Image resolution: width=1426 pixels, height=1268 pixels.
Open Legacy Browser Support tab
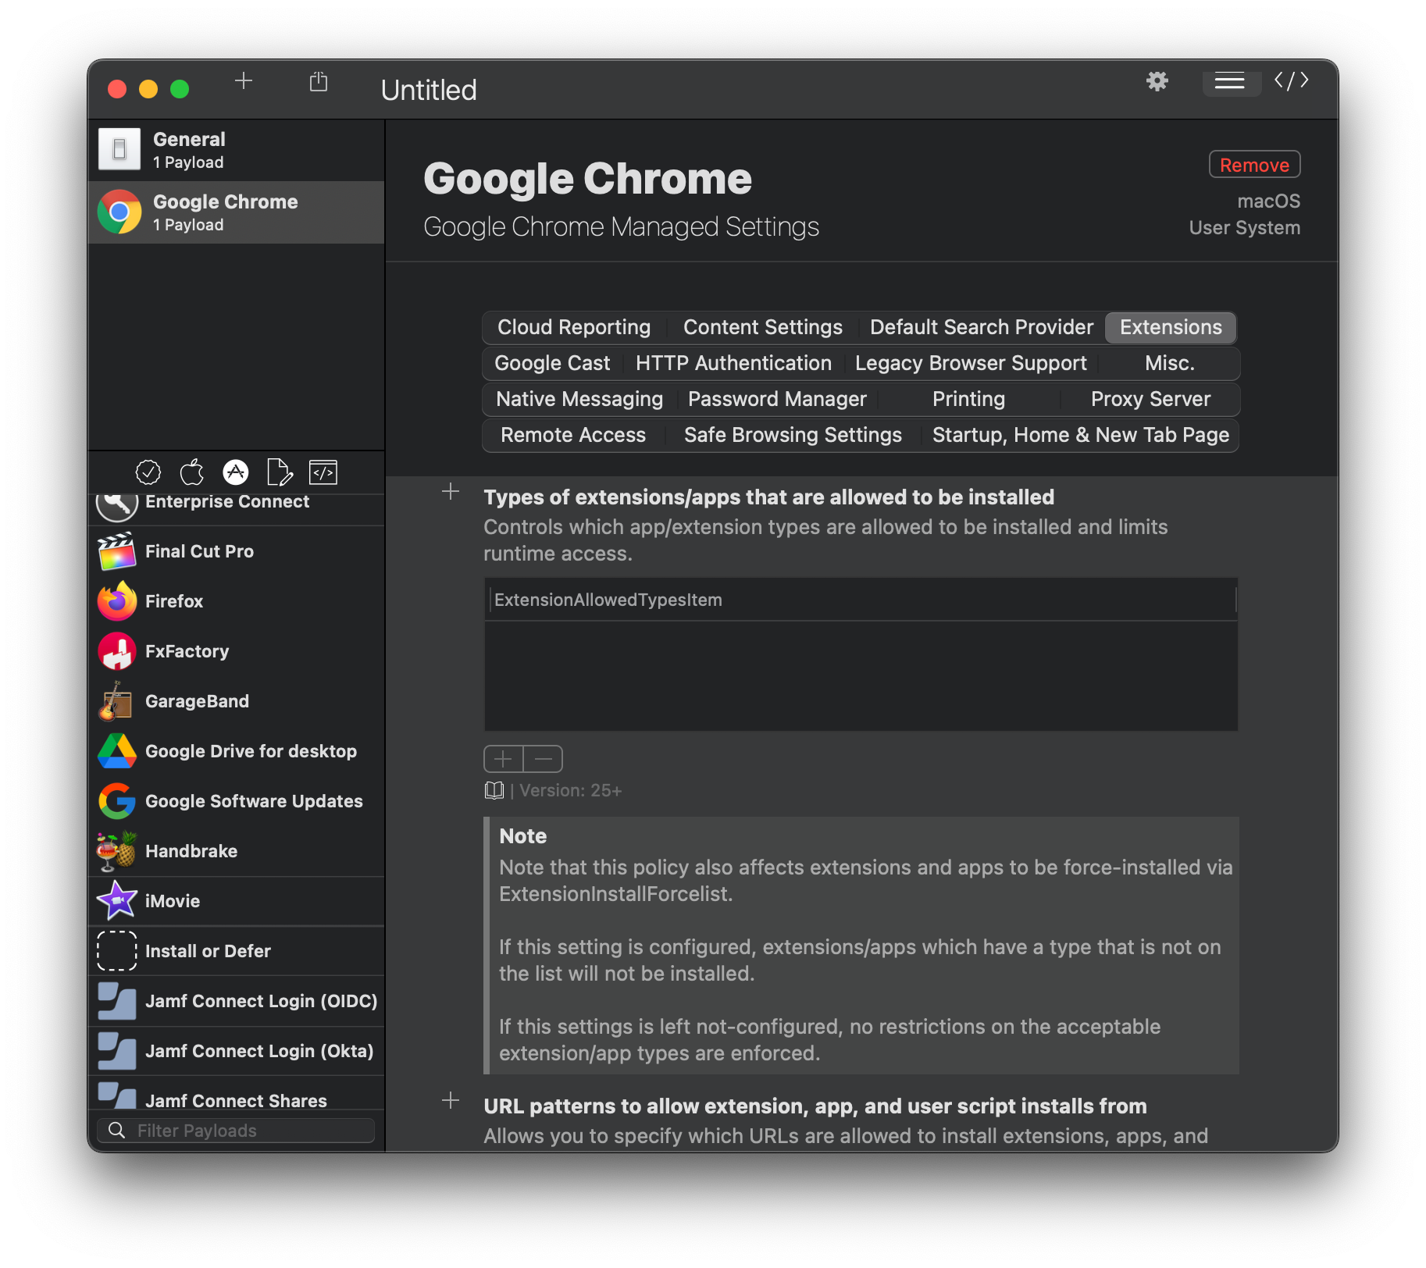[971, 363]
